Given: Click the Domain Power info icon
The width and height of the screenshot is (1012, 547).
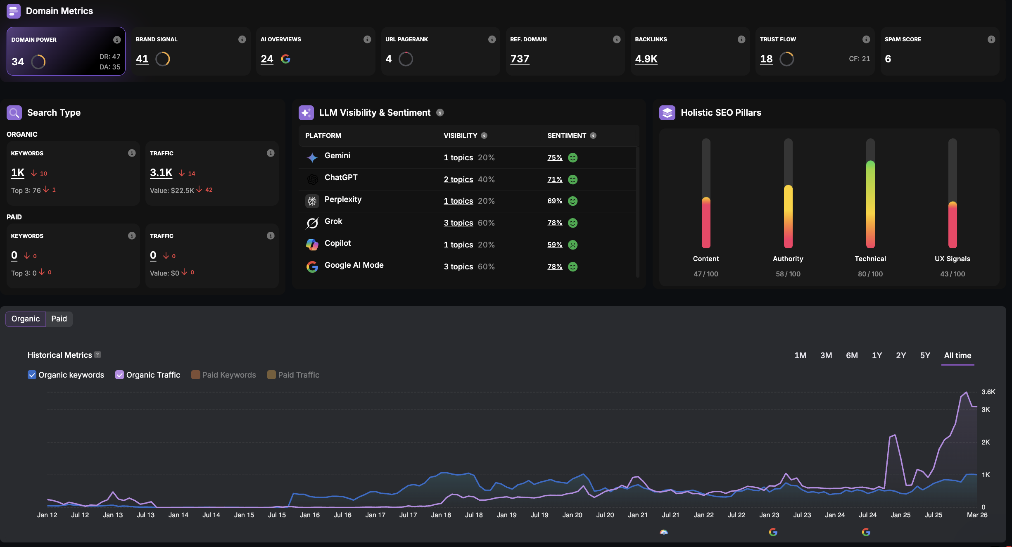Looking at the screenshot, I should click(117, 40).
